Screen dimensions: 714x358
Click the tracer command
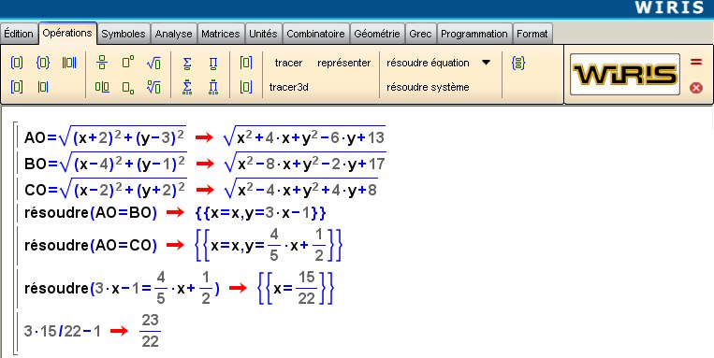[288, 63]
